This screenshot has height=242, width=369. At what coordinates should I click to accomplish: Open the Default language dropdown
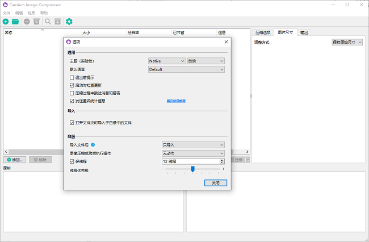tap(186, 69)
